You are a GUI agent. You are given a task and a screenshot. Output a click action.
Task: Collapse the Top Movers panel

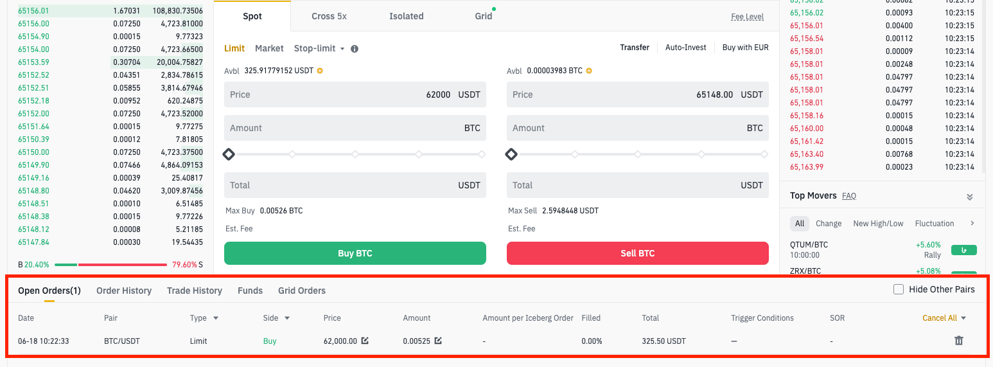pyautogui.click(x=970, y=197)
